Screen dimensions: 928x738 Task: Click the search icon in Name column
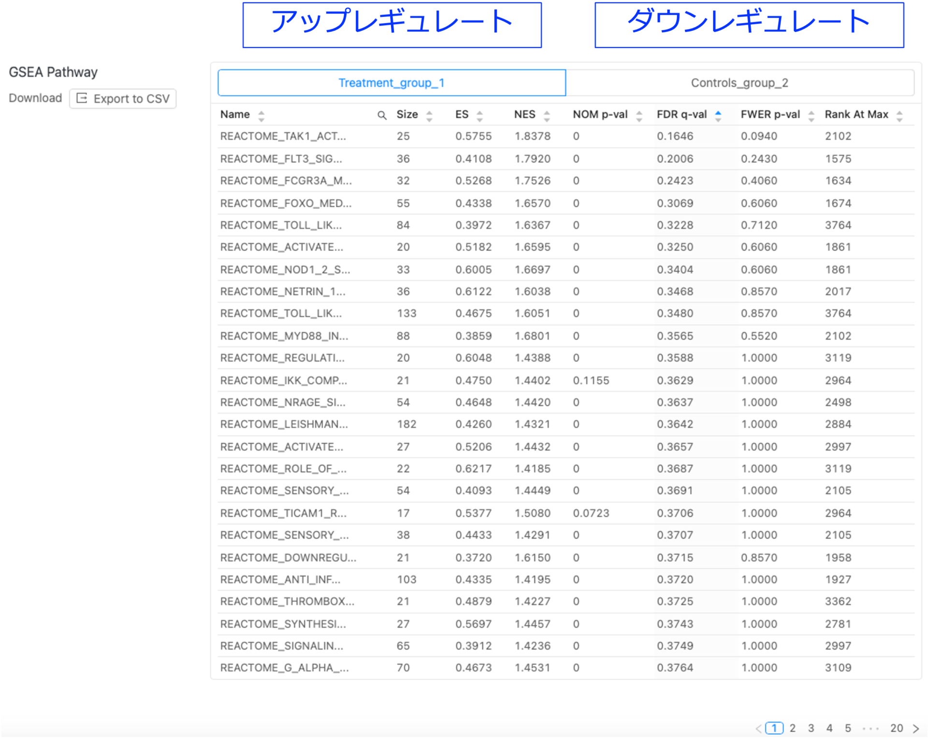(382, 115)
